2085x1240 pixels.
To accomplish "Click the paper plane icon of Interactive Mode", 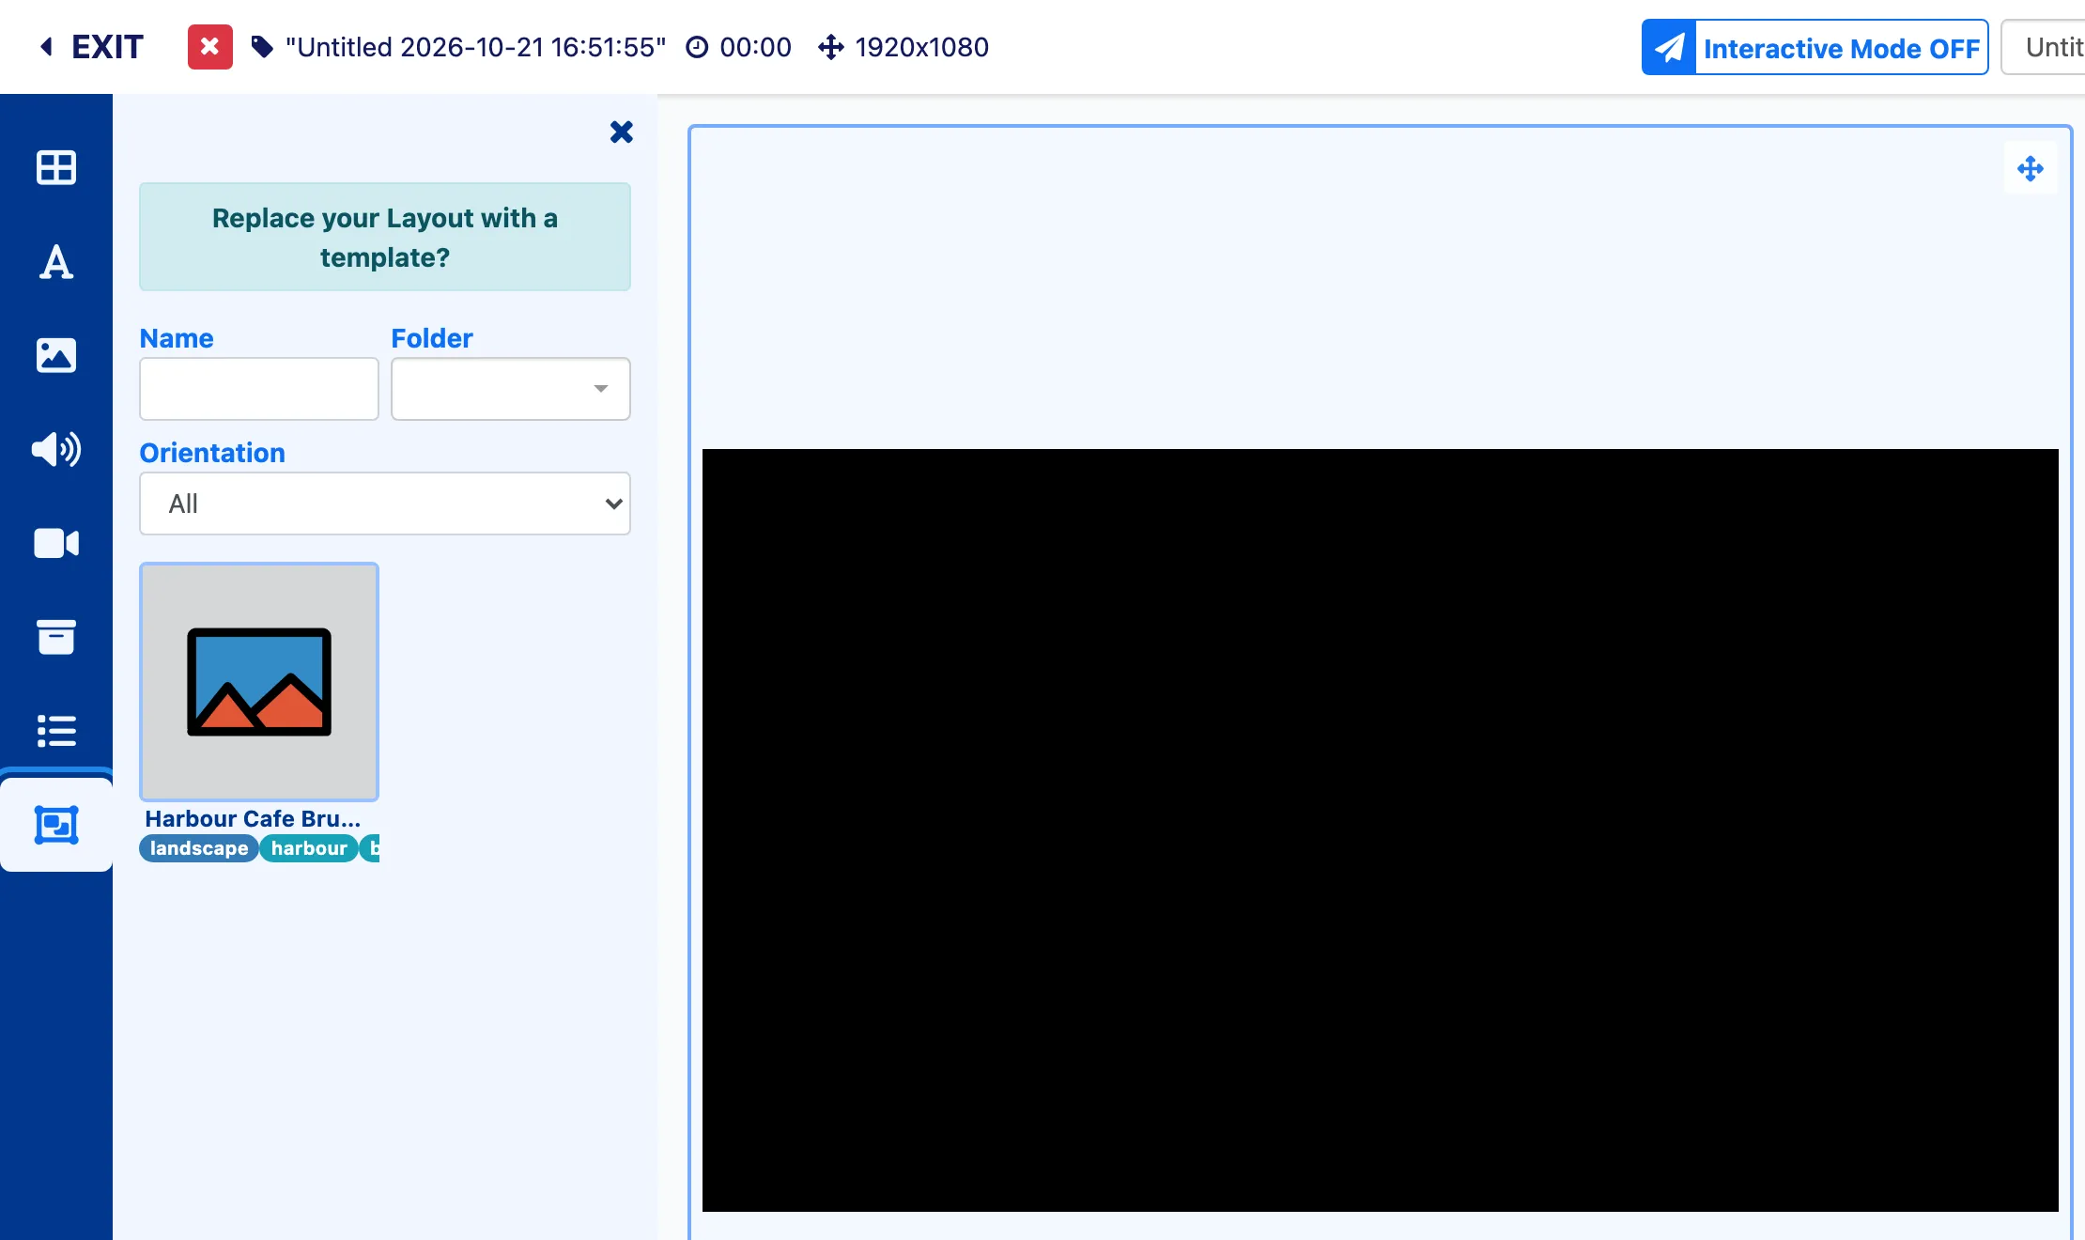I will (x=1669, y=47).
